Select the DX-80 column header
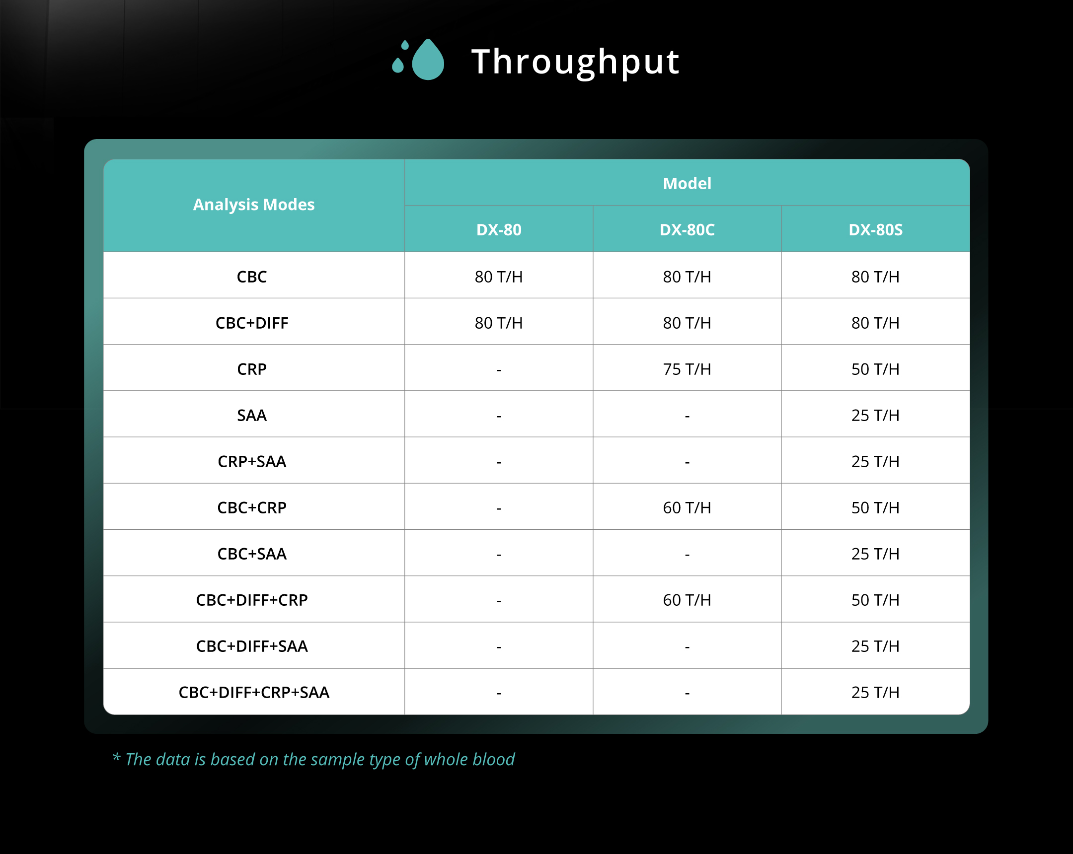The height and width of the screenshot is (854, 1073). 499,230
